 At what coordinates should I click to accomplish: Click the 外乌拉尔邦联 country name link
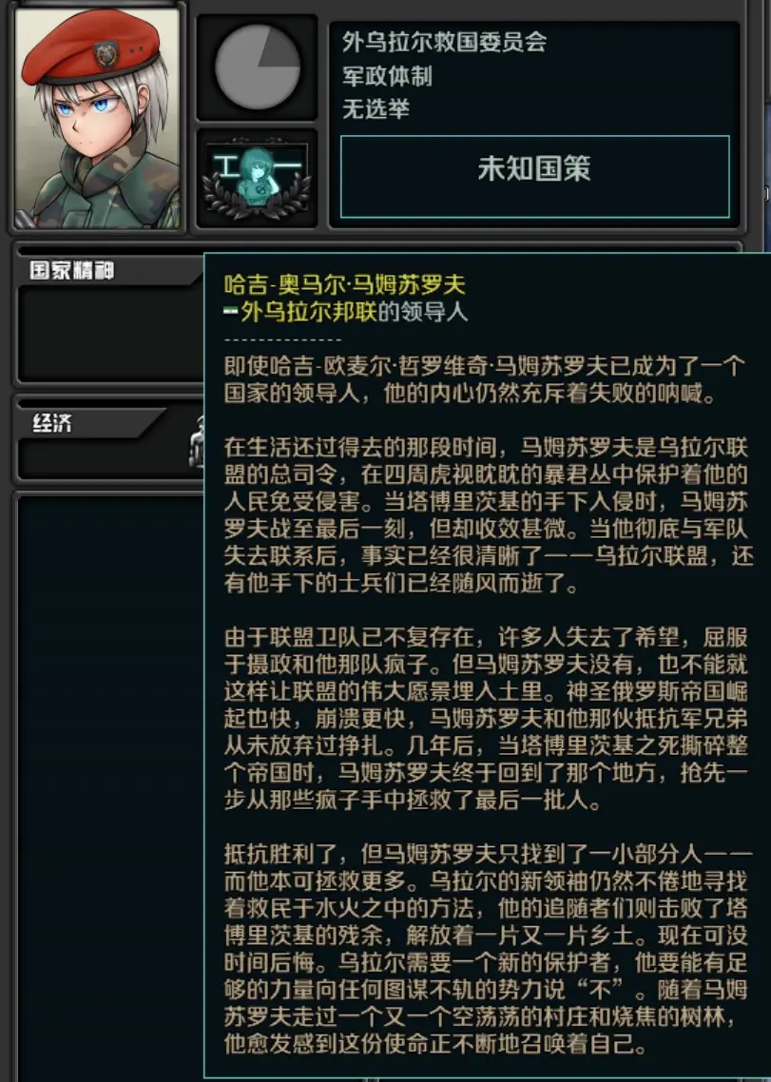tap(309, 312)
